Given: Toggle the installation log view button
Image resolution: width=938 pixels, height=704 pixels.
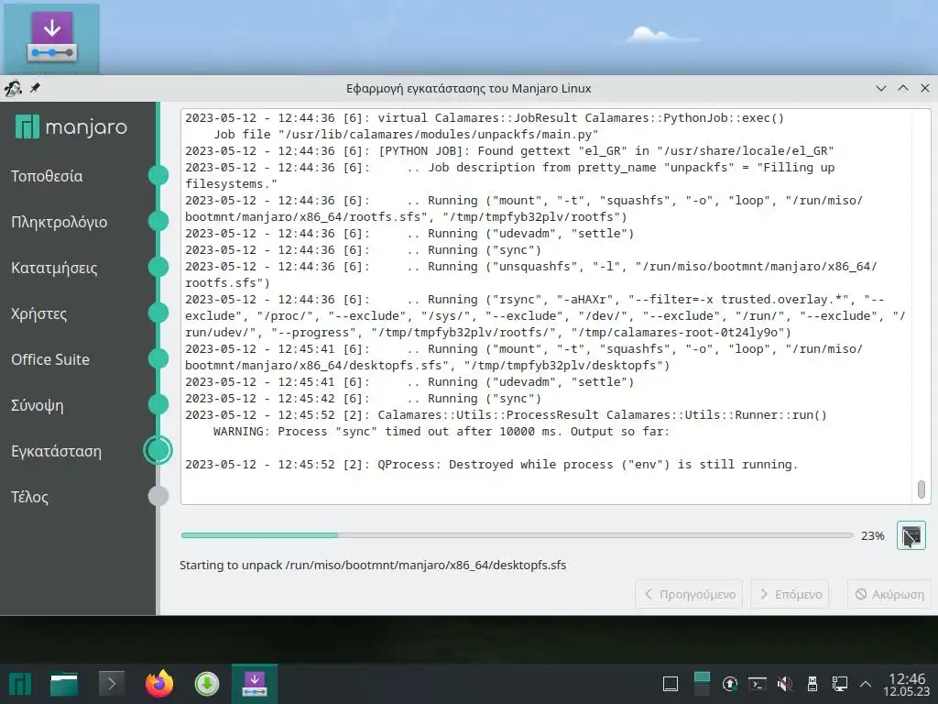Looking at the screenshot, I should 911,535.
